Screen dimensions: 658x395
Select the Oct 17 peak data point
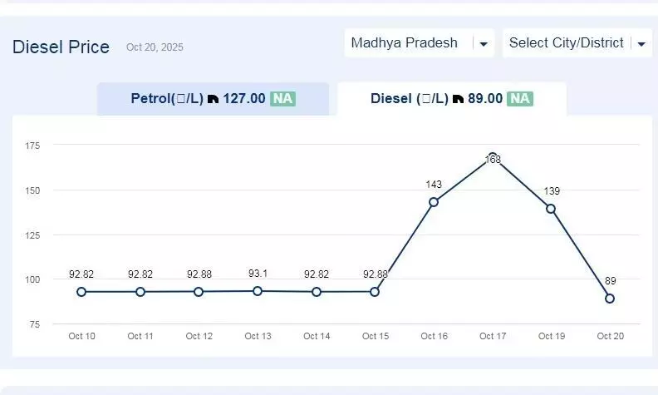(x=493, y=157)
